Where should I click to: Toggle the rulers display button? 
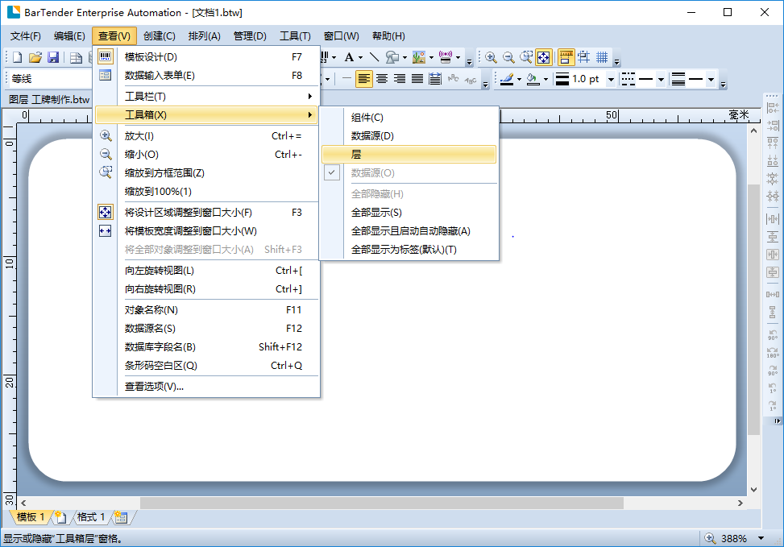click(x=566, y=57)
